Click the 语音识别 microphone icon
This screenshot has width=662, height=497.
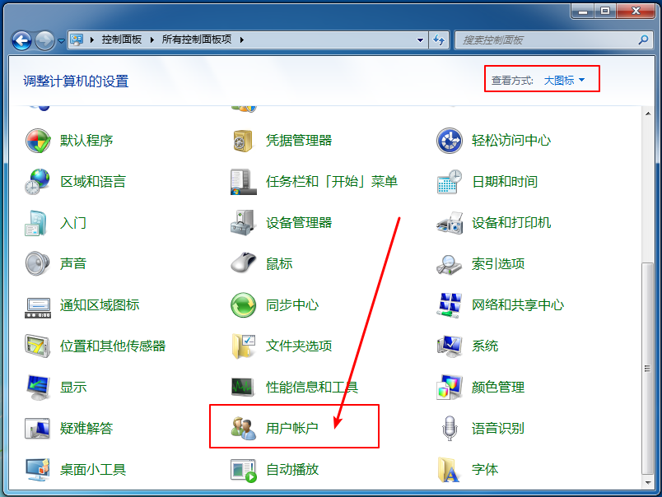coord(450,428)
